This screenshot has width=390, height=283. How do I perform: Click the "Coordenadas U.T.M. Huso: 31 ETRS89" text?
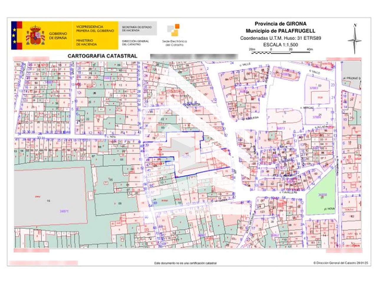280,38
